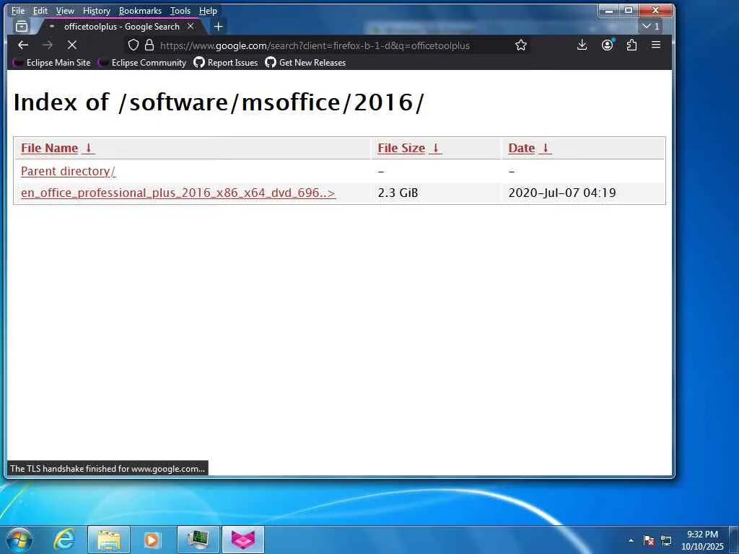
Task: Click the pink browser taskbar icon
Action: click(242, 540)
